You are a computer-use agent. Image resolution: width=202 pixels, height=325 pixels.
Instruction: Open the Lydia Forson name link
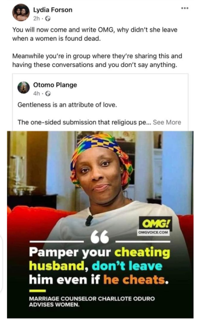53,10
